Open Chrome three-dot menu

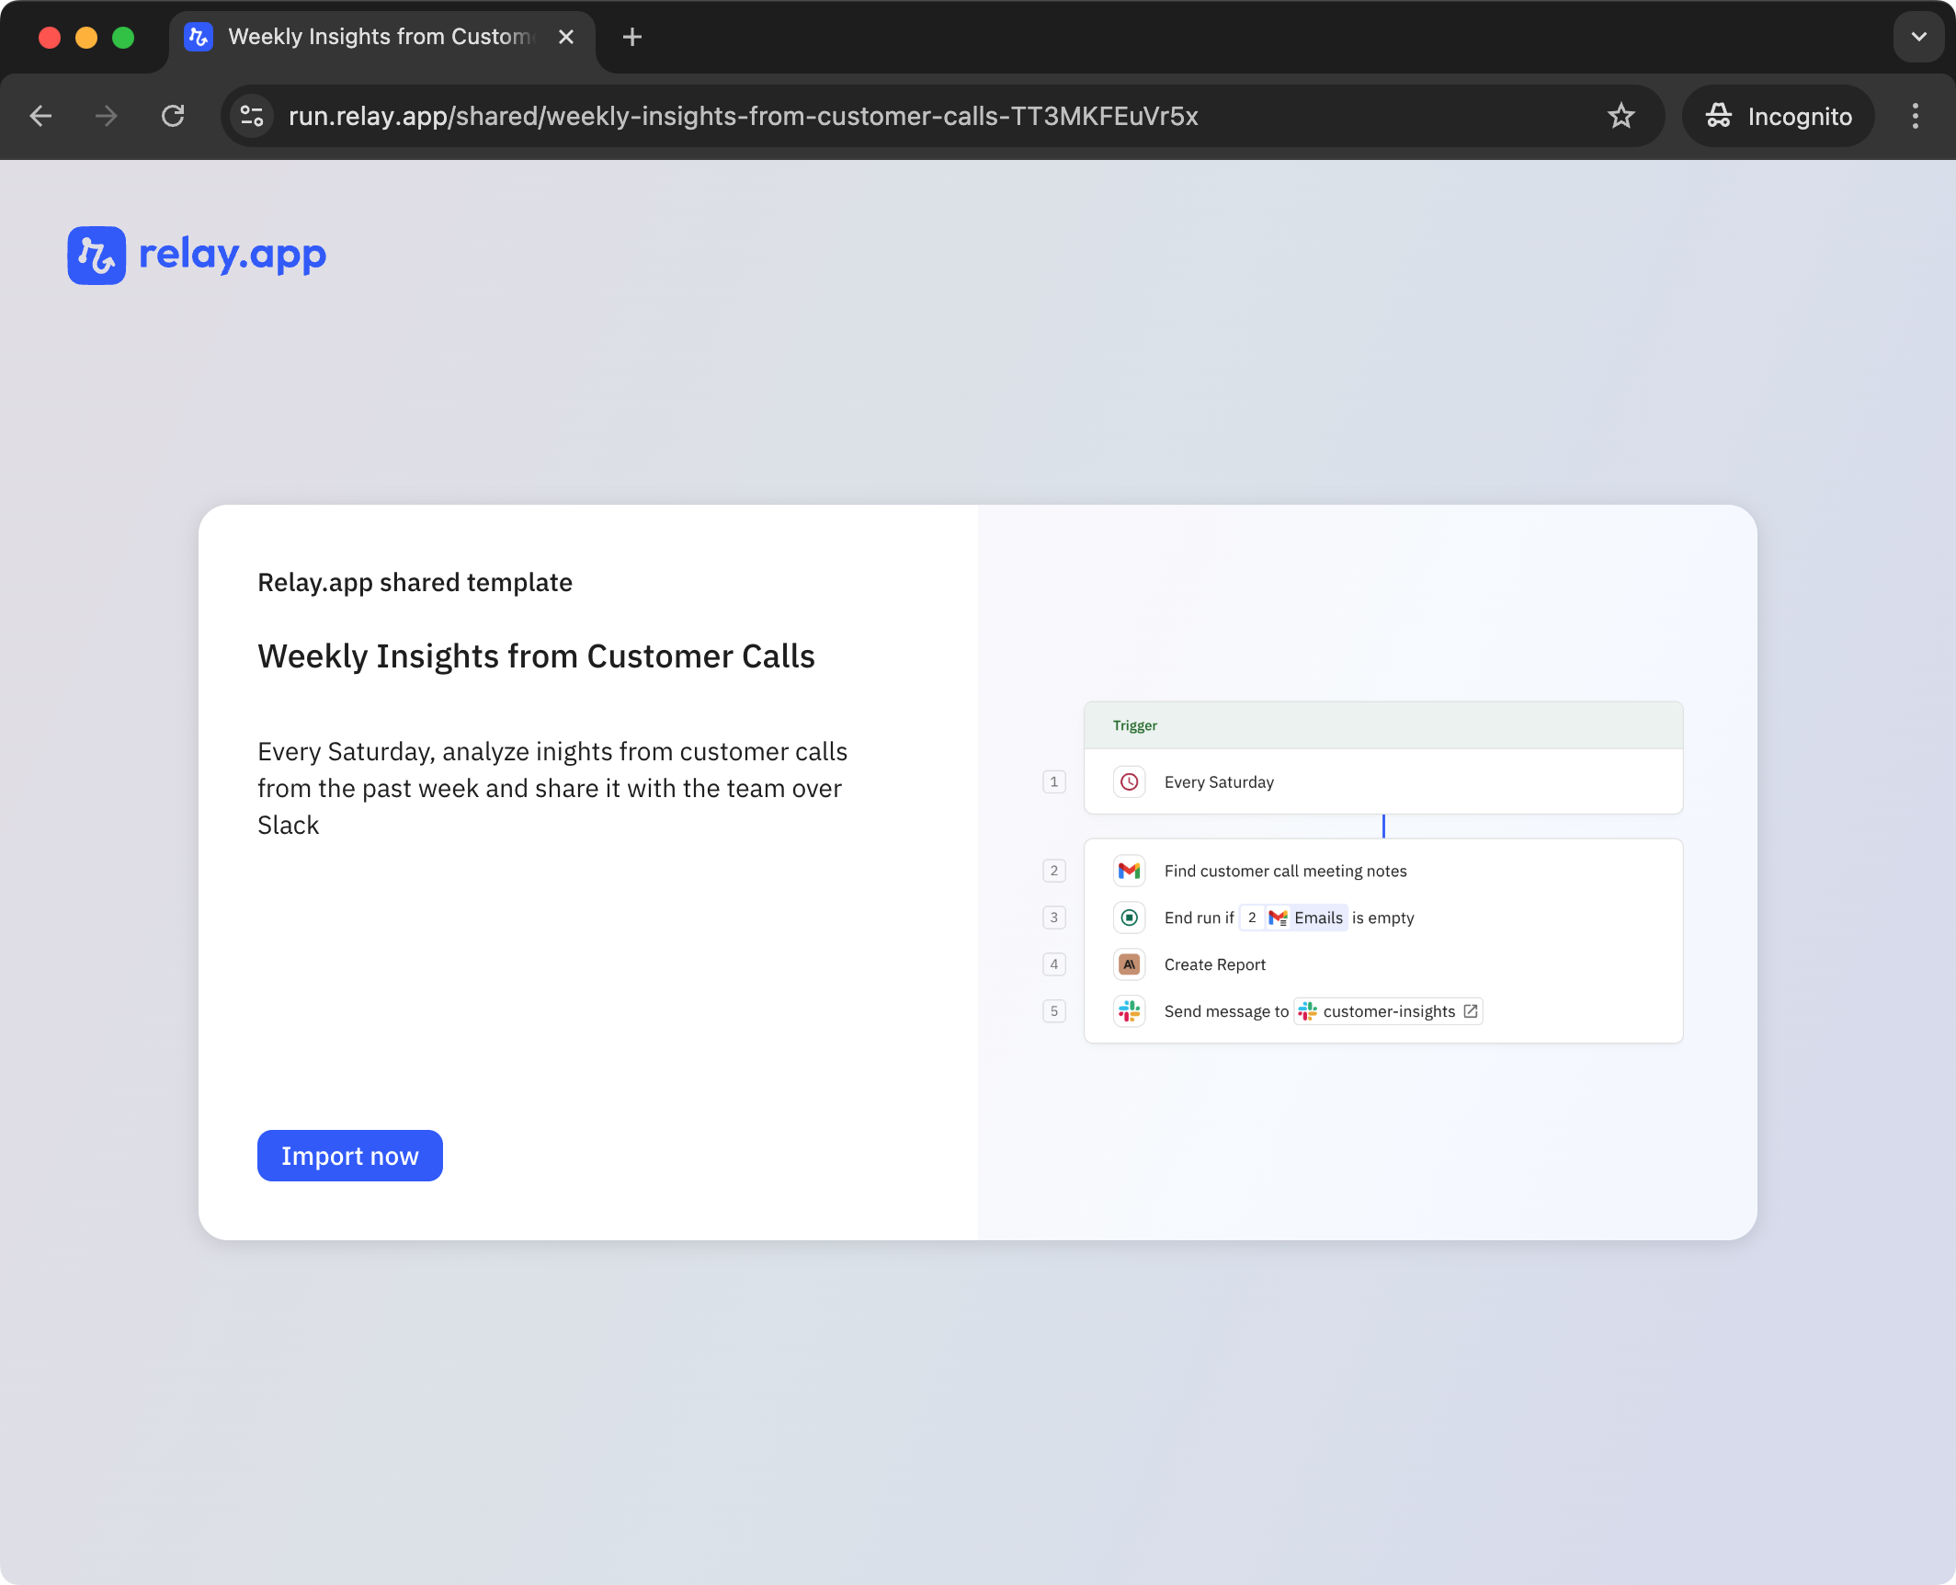(1916, 116)
